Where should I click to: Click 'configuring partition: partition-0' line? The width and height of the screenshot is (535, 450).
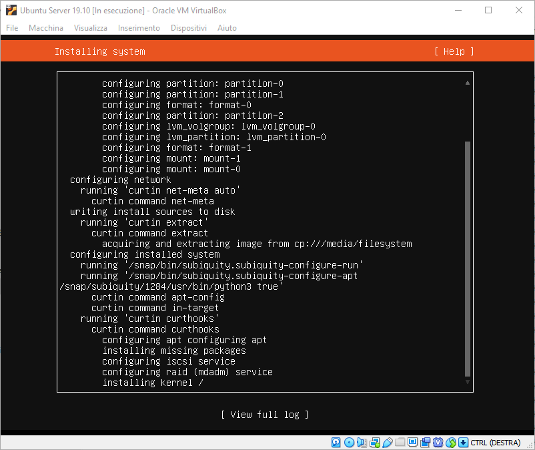pos(193,83)
